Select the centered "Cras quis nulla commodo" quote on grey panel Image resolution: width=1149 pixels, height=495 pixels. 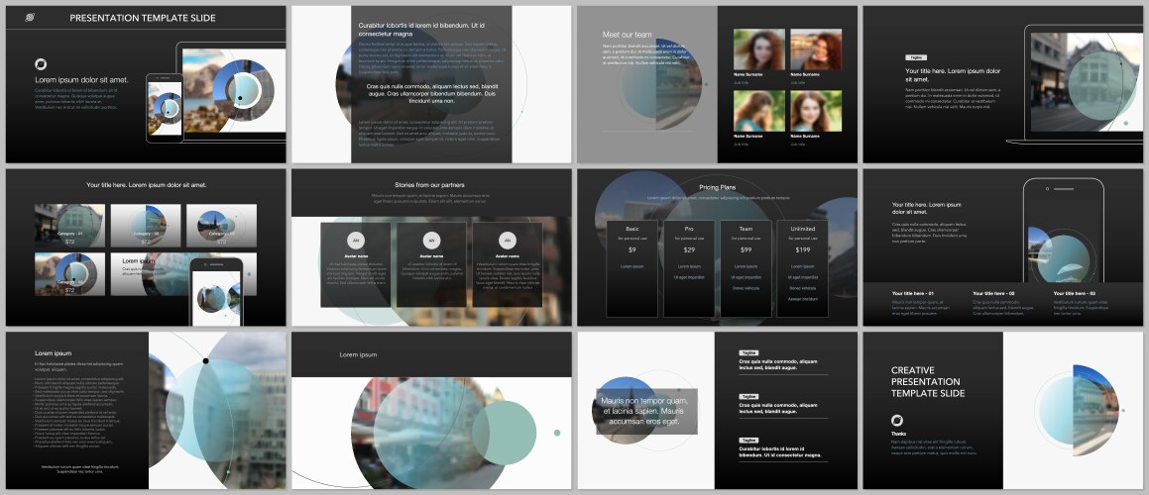coord(431,93)
